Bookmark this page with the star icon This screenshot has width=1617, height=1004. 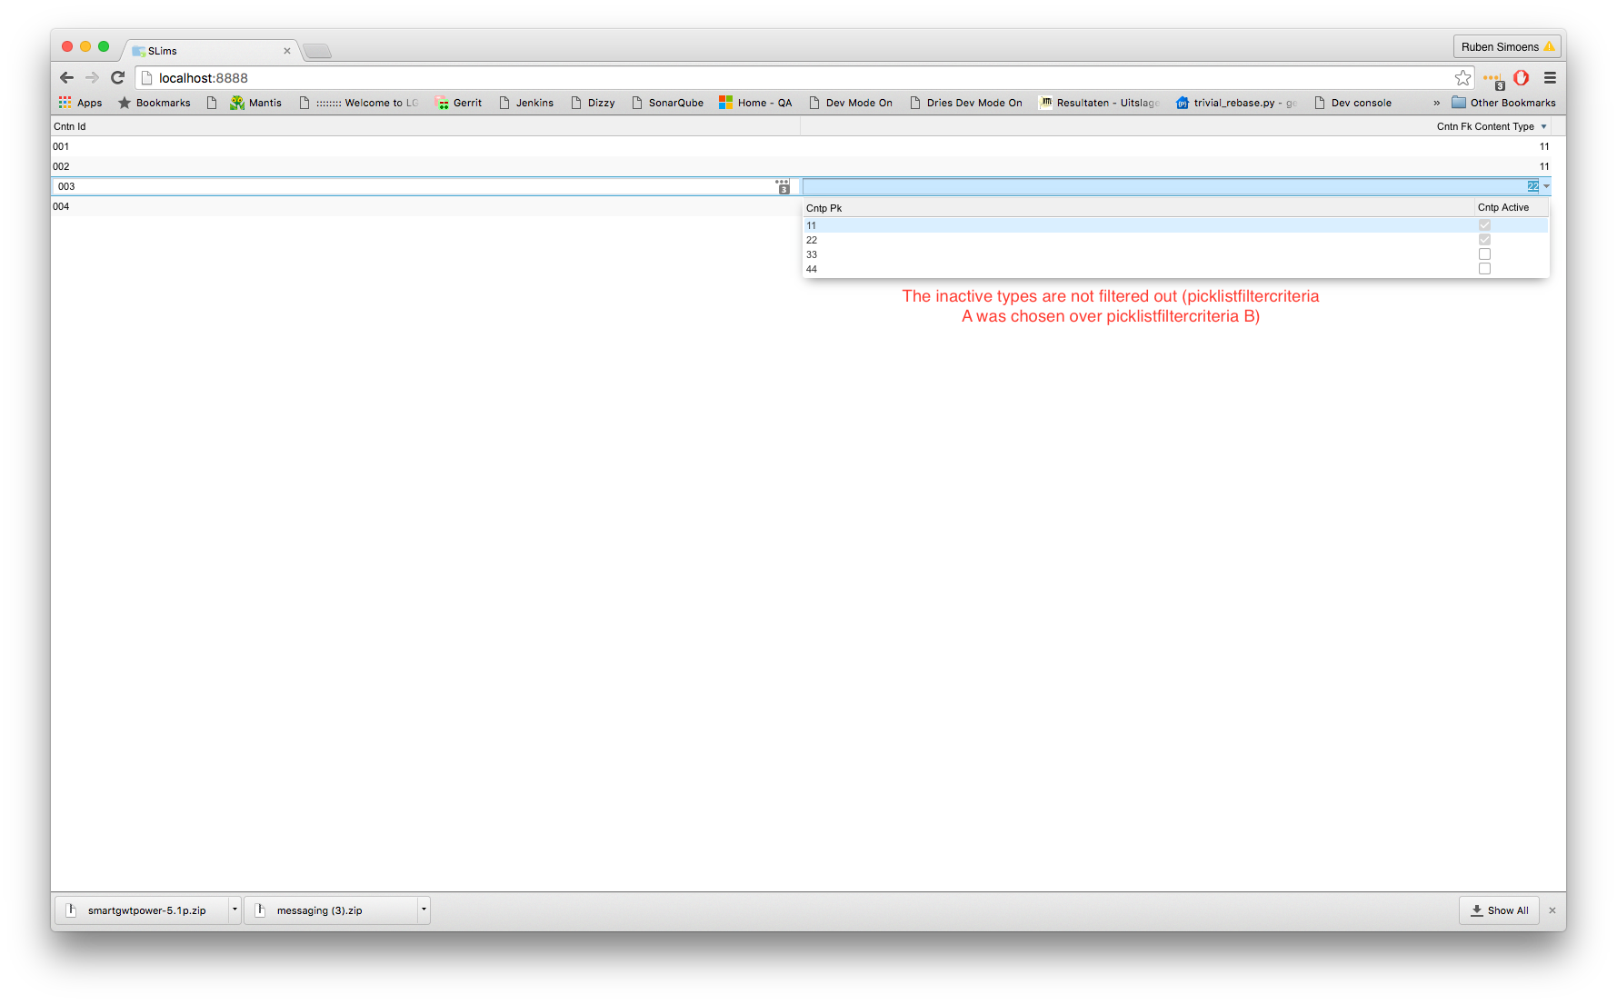click(x=1462, y=78)
